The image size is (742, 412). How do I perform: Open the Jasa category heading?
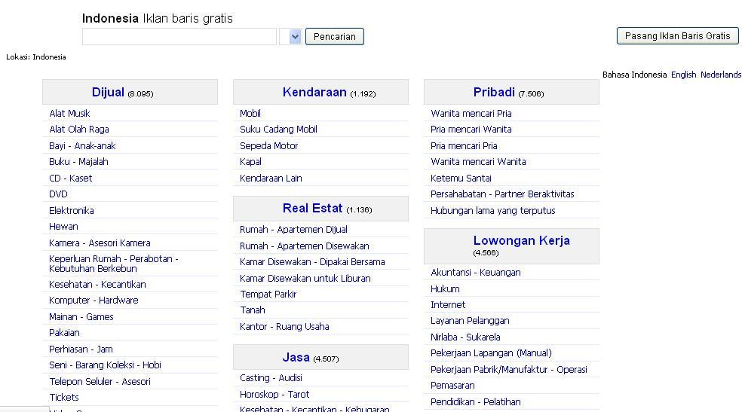tap(296, 357)
